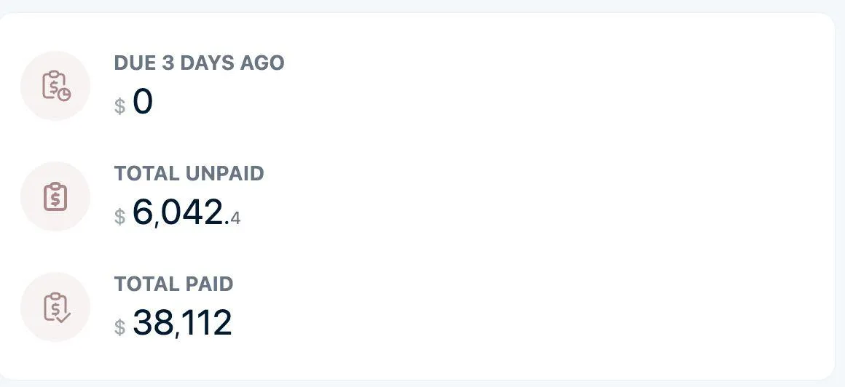This screenshot has height=387, width=845.
Task: Open the Total Paid clipboard-check icon
Action: click(x=57, y=307)
